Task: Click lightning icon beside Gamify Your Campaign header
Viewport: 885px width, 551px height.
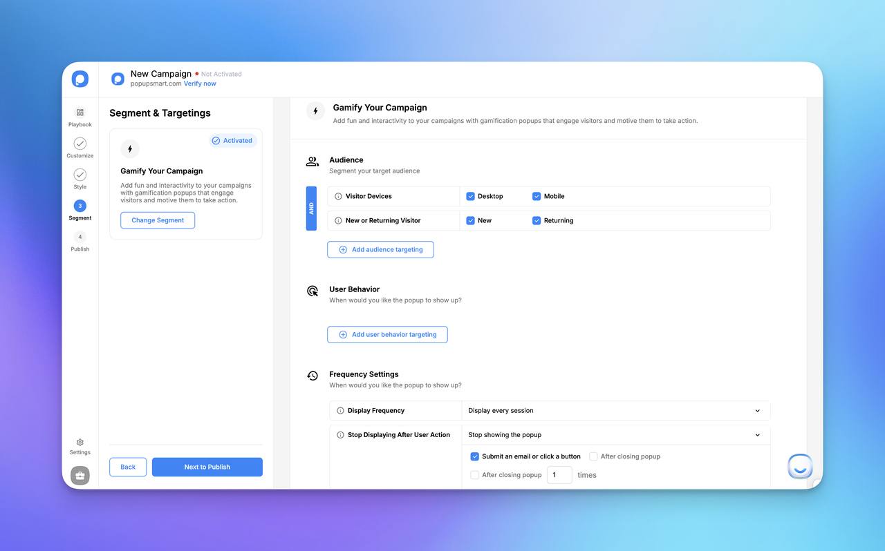Action: [316, 111]
